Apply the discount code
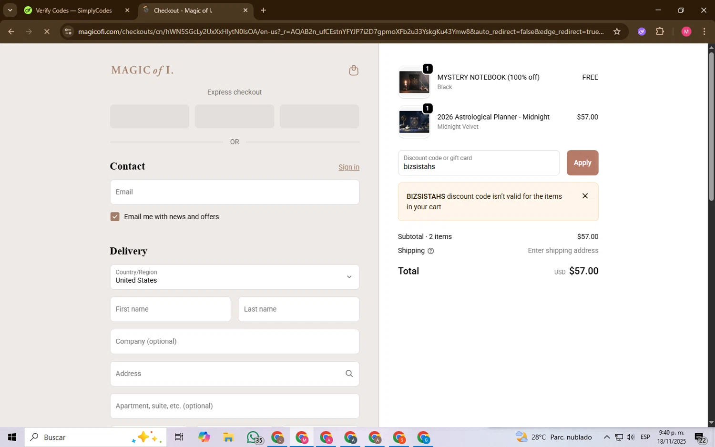715x447 pixels. pos(582,163)
